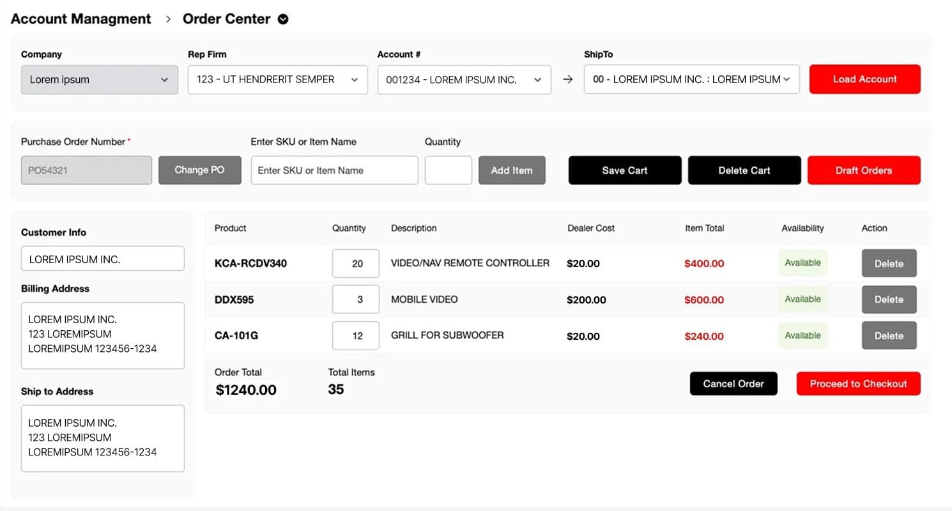Click the Cancel Order button
The height and width of the screenshot is (511, 952).
(x=733, y=384)
